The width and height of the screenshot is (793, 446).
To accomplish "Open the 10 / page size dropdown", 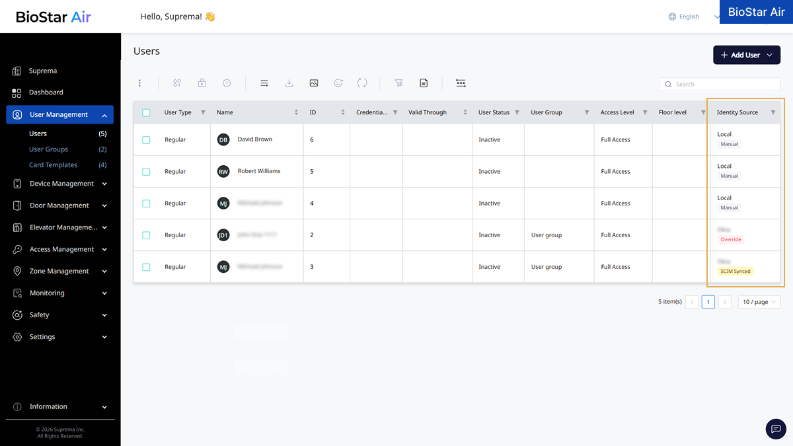I will pyautogui.click(x=759, y=302).
